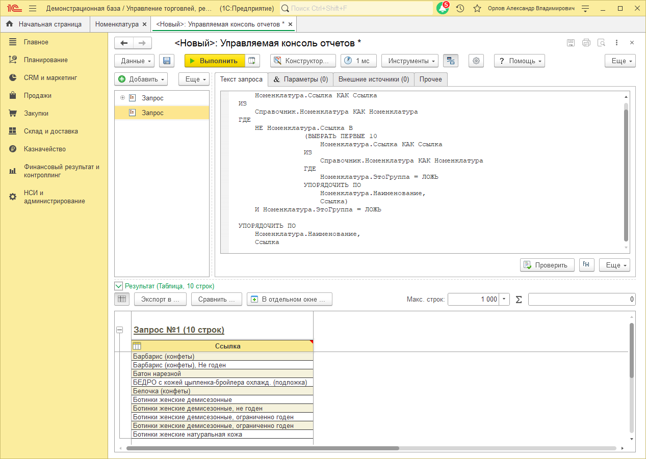Click the save (floppy disk) toolbar icon

[167, 61]
